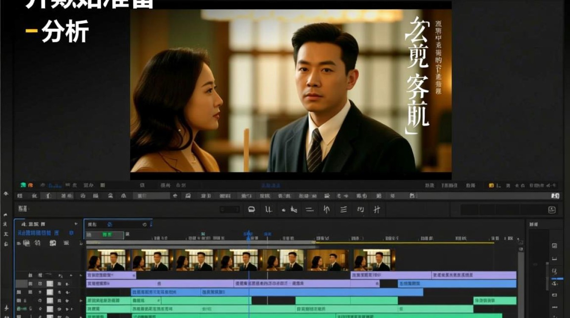The width and height of the screenshot is (570, 318).
Task: Expand the dropdown arrow beside the left panel title
Action: (76, 224)
